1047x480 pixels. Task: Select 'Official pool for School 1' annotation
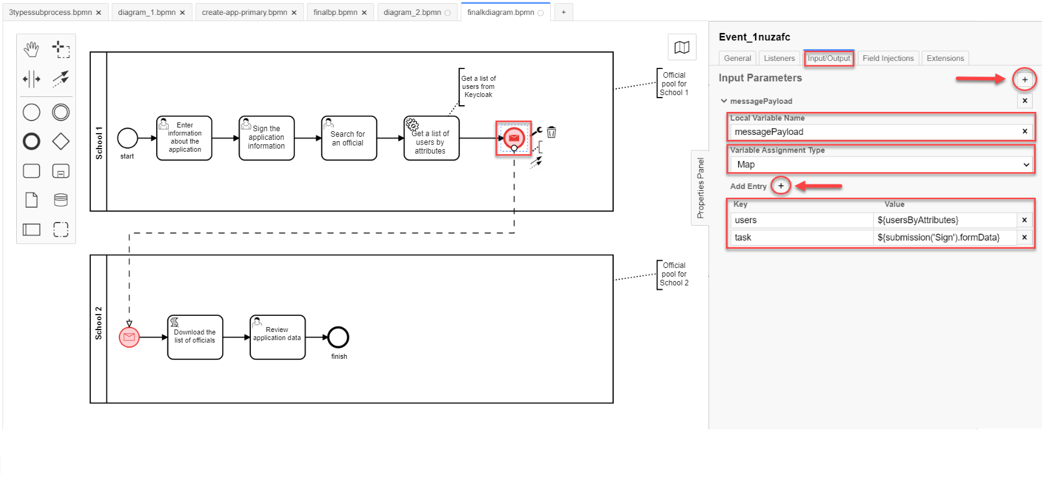(674, 83)
